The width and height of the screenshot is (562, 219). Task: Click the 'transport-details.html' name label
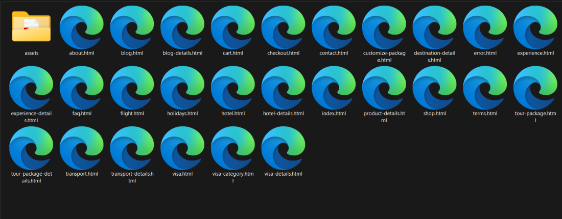[132, 177]
